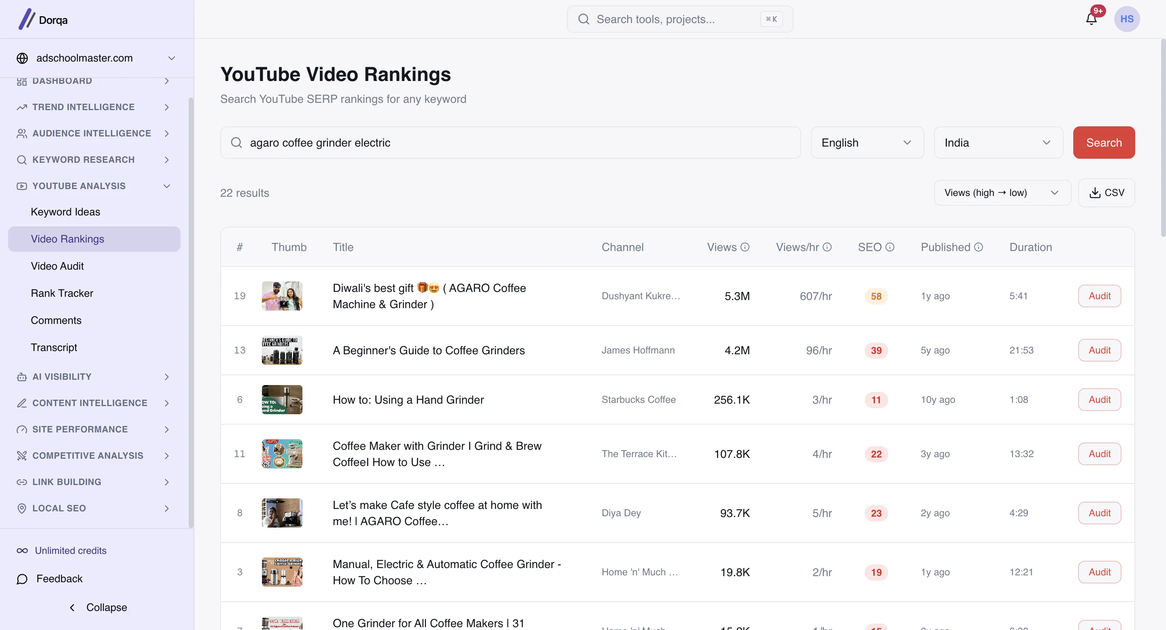Open the How to: Using a Hand Grinder thumbnail
The width and height of the screenshot is (1166, 630).
282,400
